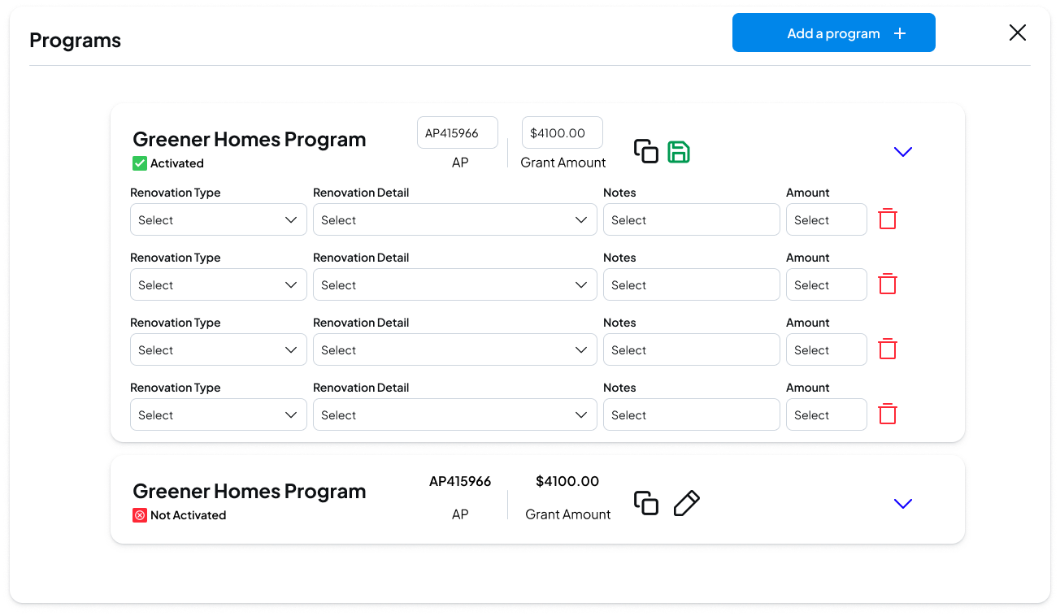Open third row Renovation Detail dropdown
1060x616 pixels.
click(x=455, y=349)
